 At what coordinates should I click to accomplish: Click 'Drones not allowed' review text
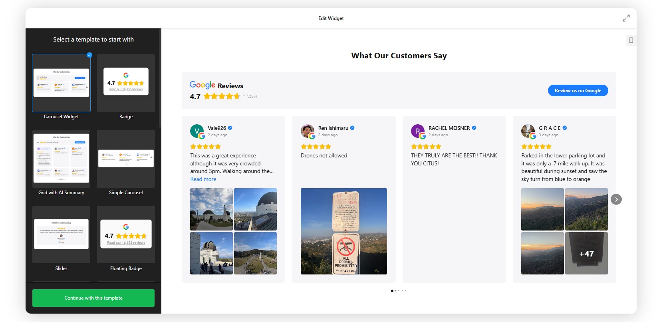coord(324,156)
